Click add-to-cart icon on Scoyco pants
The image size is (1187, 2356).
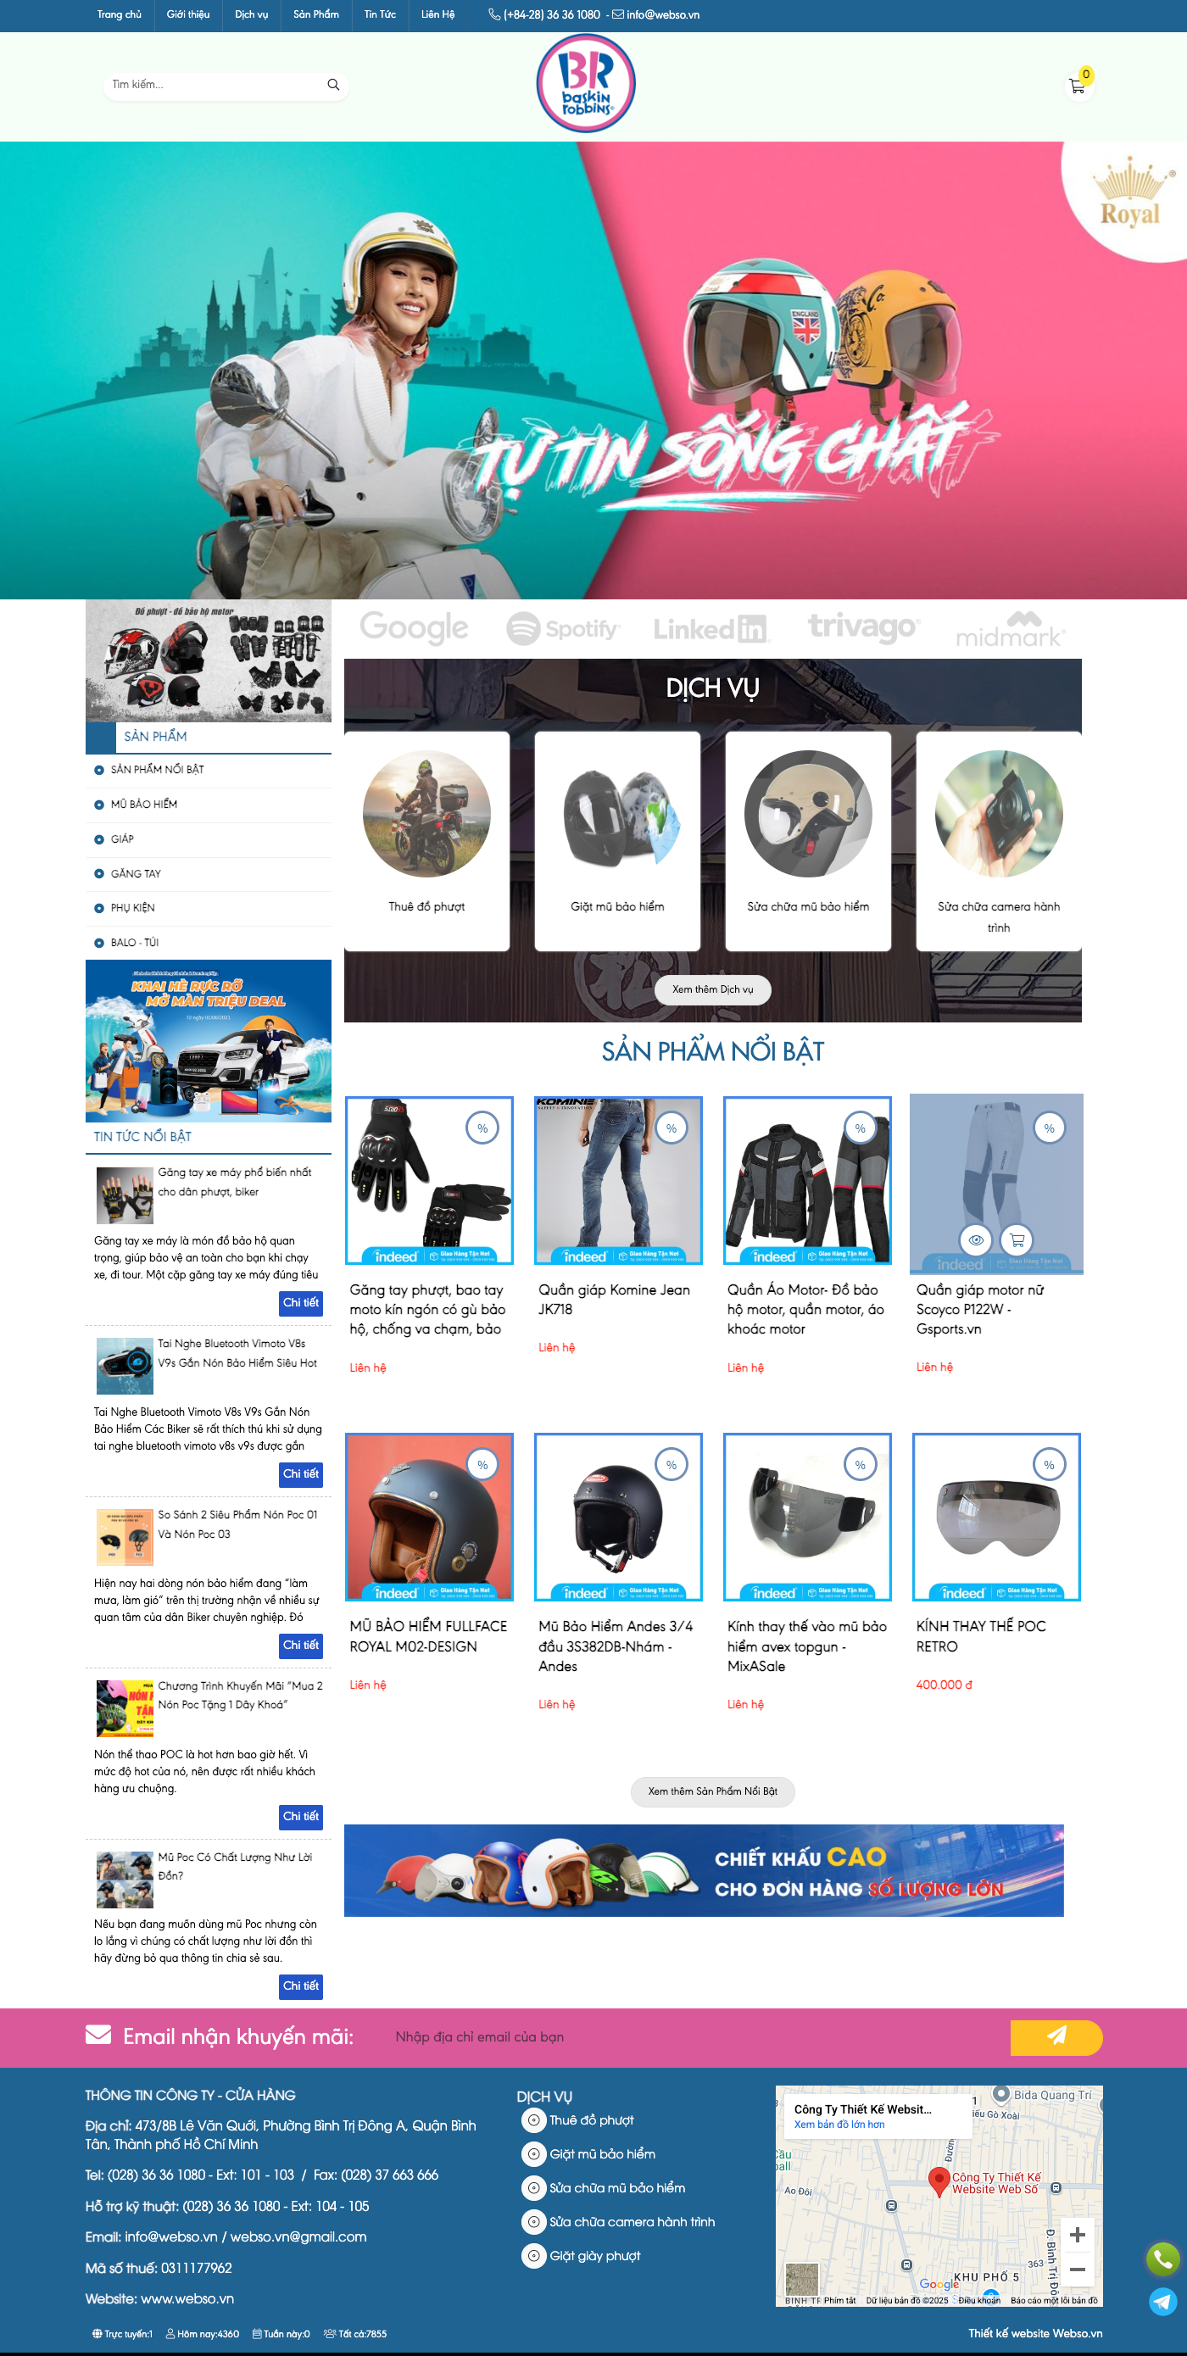pos(1017,1240)
